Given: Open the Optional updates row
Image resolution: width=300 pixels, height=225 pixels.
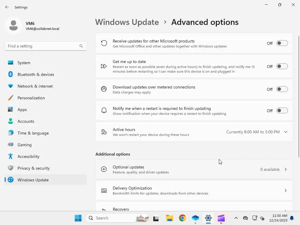Looking at the screenshot, I should 194,169.
